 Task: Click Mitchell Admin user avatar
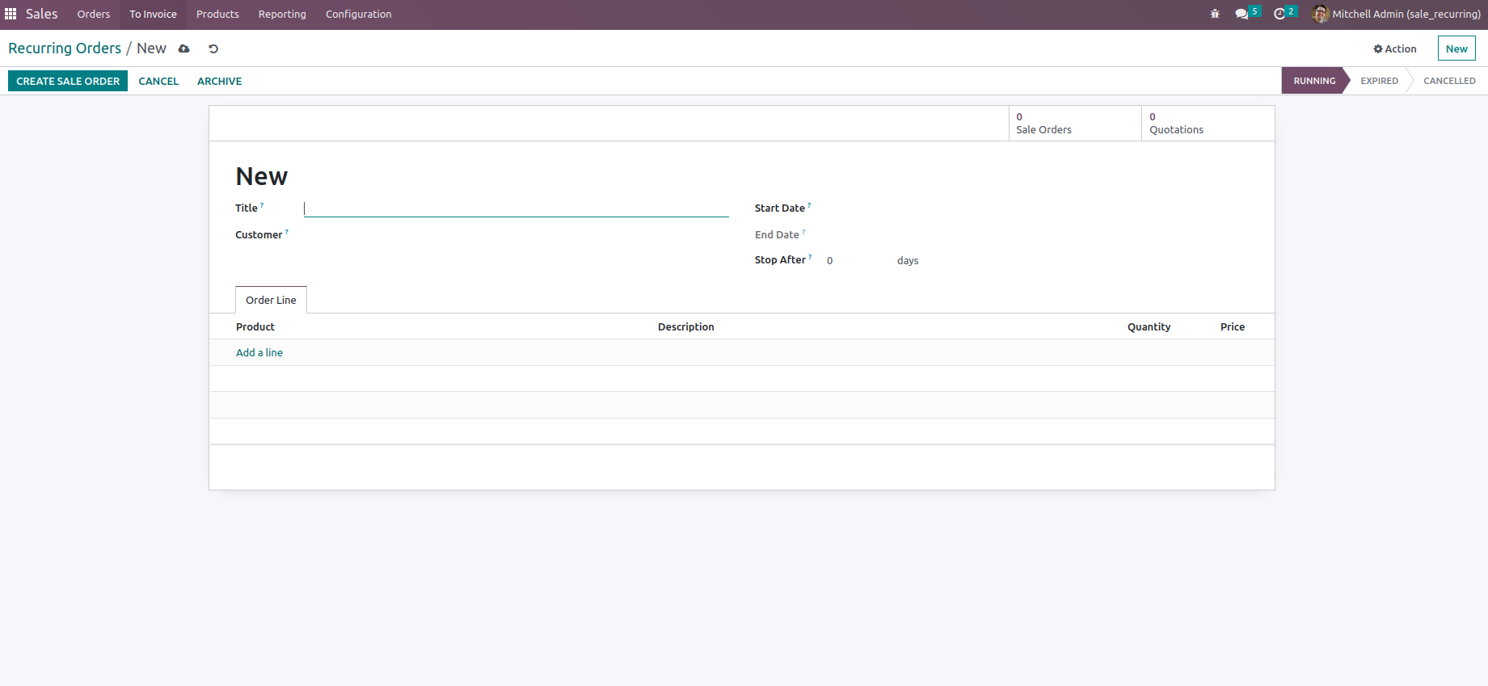1321,14
